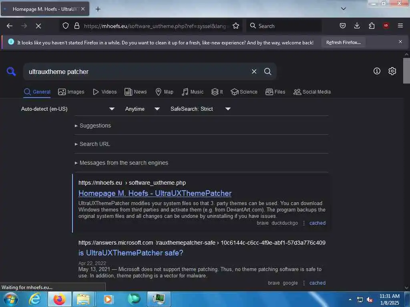View site security lock information
The image size is (410, 307).
click(x=77, y=26)
